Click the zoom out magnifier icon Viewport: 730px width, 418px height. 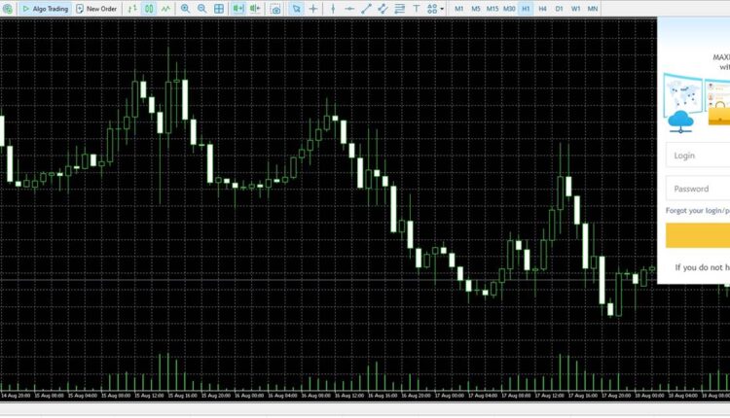(201, 9)
